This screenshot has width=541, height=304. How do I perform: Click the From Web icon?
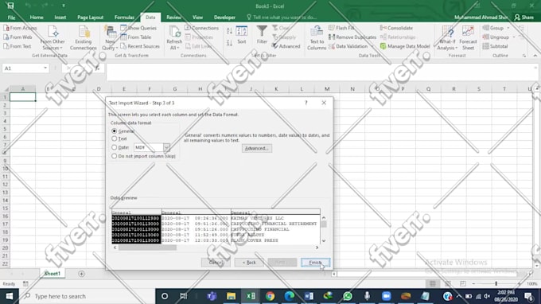tap(6, 37)
